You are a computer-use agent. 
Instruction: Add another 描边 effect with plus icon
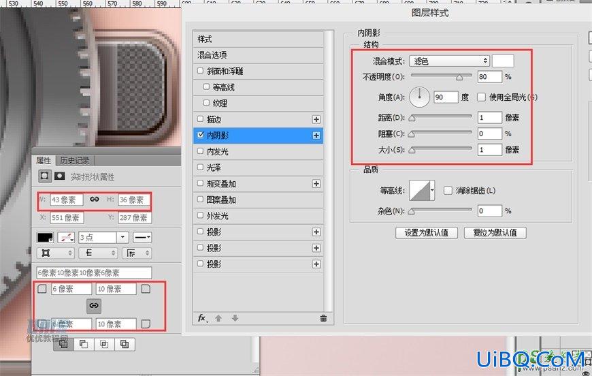(316, 119)
